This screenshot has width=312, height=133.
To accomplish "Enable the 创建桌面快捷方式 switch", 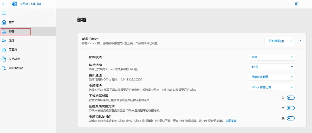I will [291, 108].
